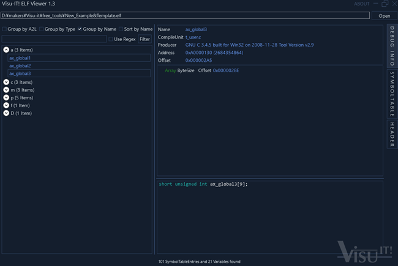Expand the 'c (3 Items)' group

(6, 82)
